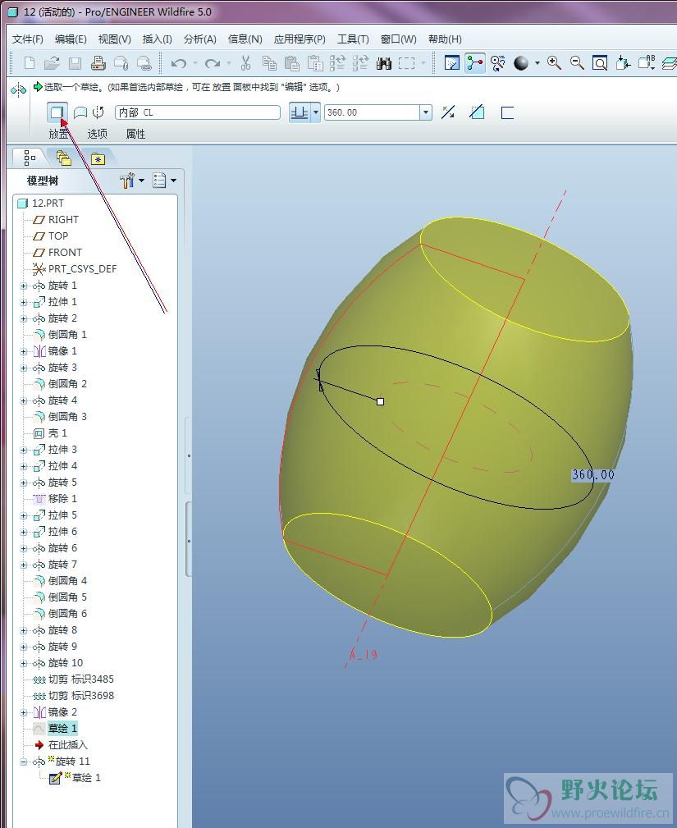Click the reorient view icon

pyautogui.click(x=623, y=63)
